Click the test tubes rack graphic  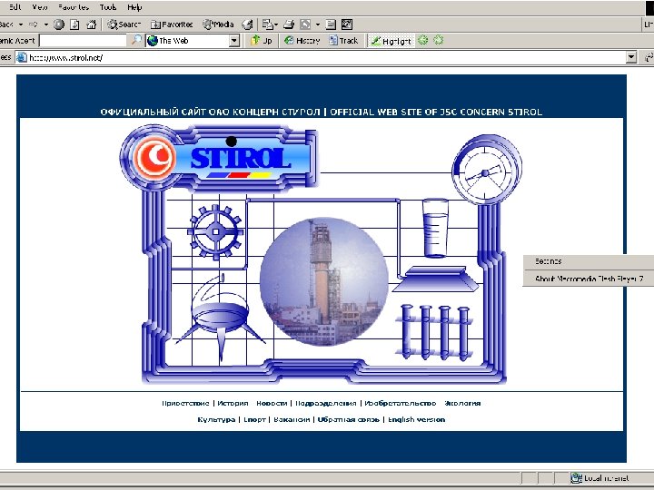coord(434,332)
